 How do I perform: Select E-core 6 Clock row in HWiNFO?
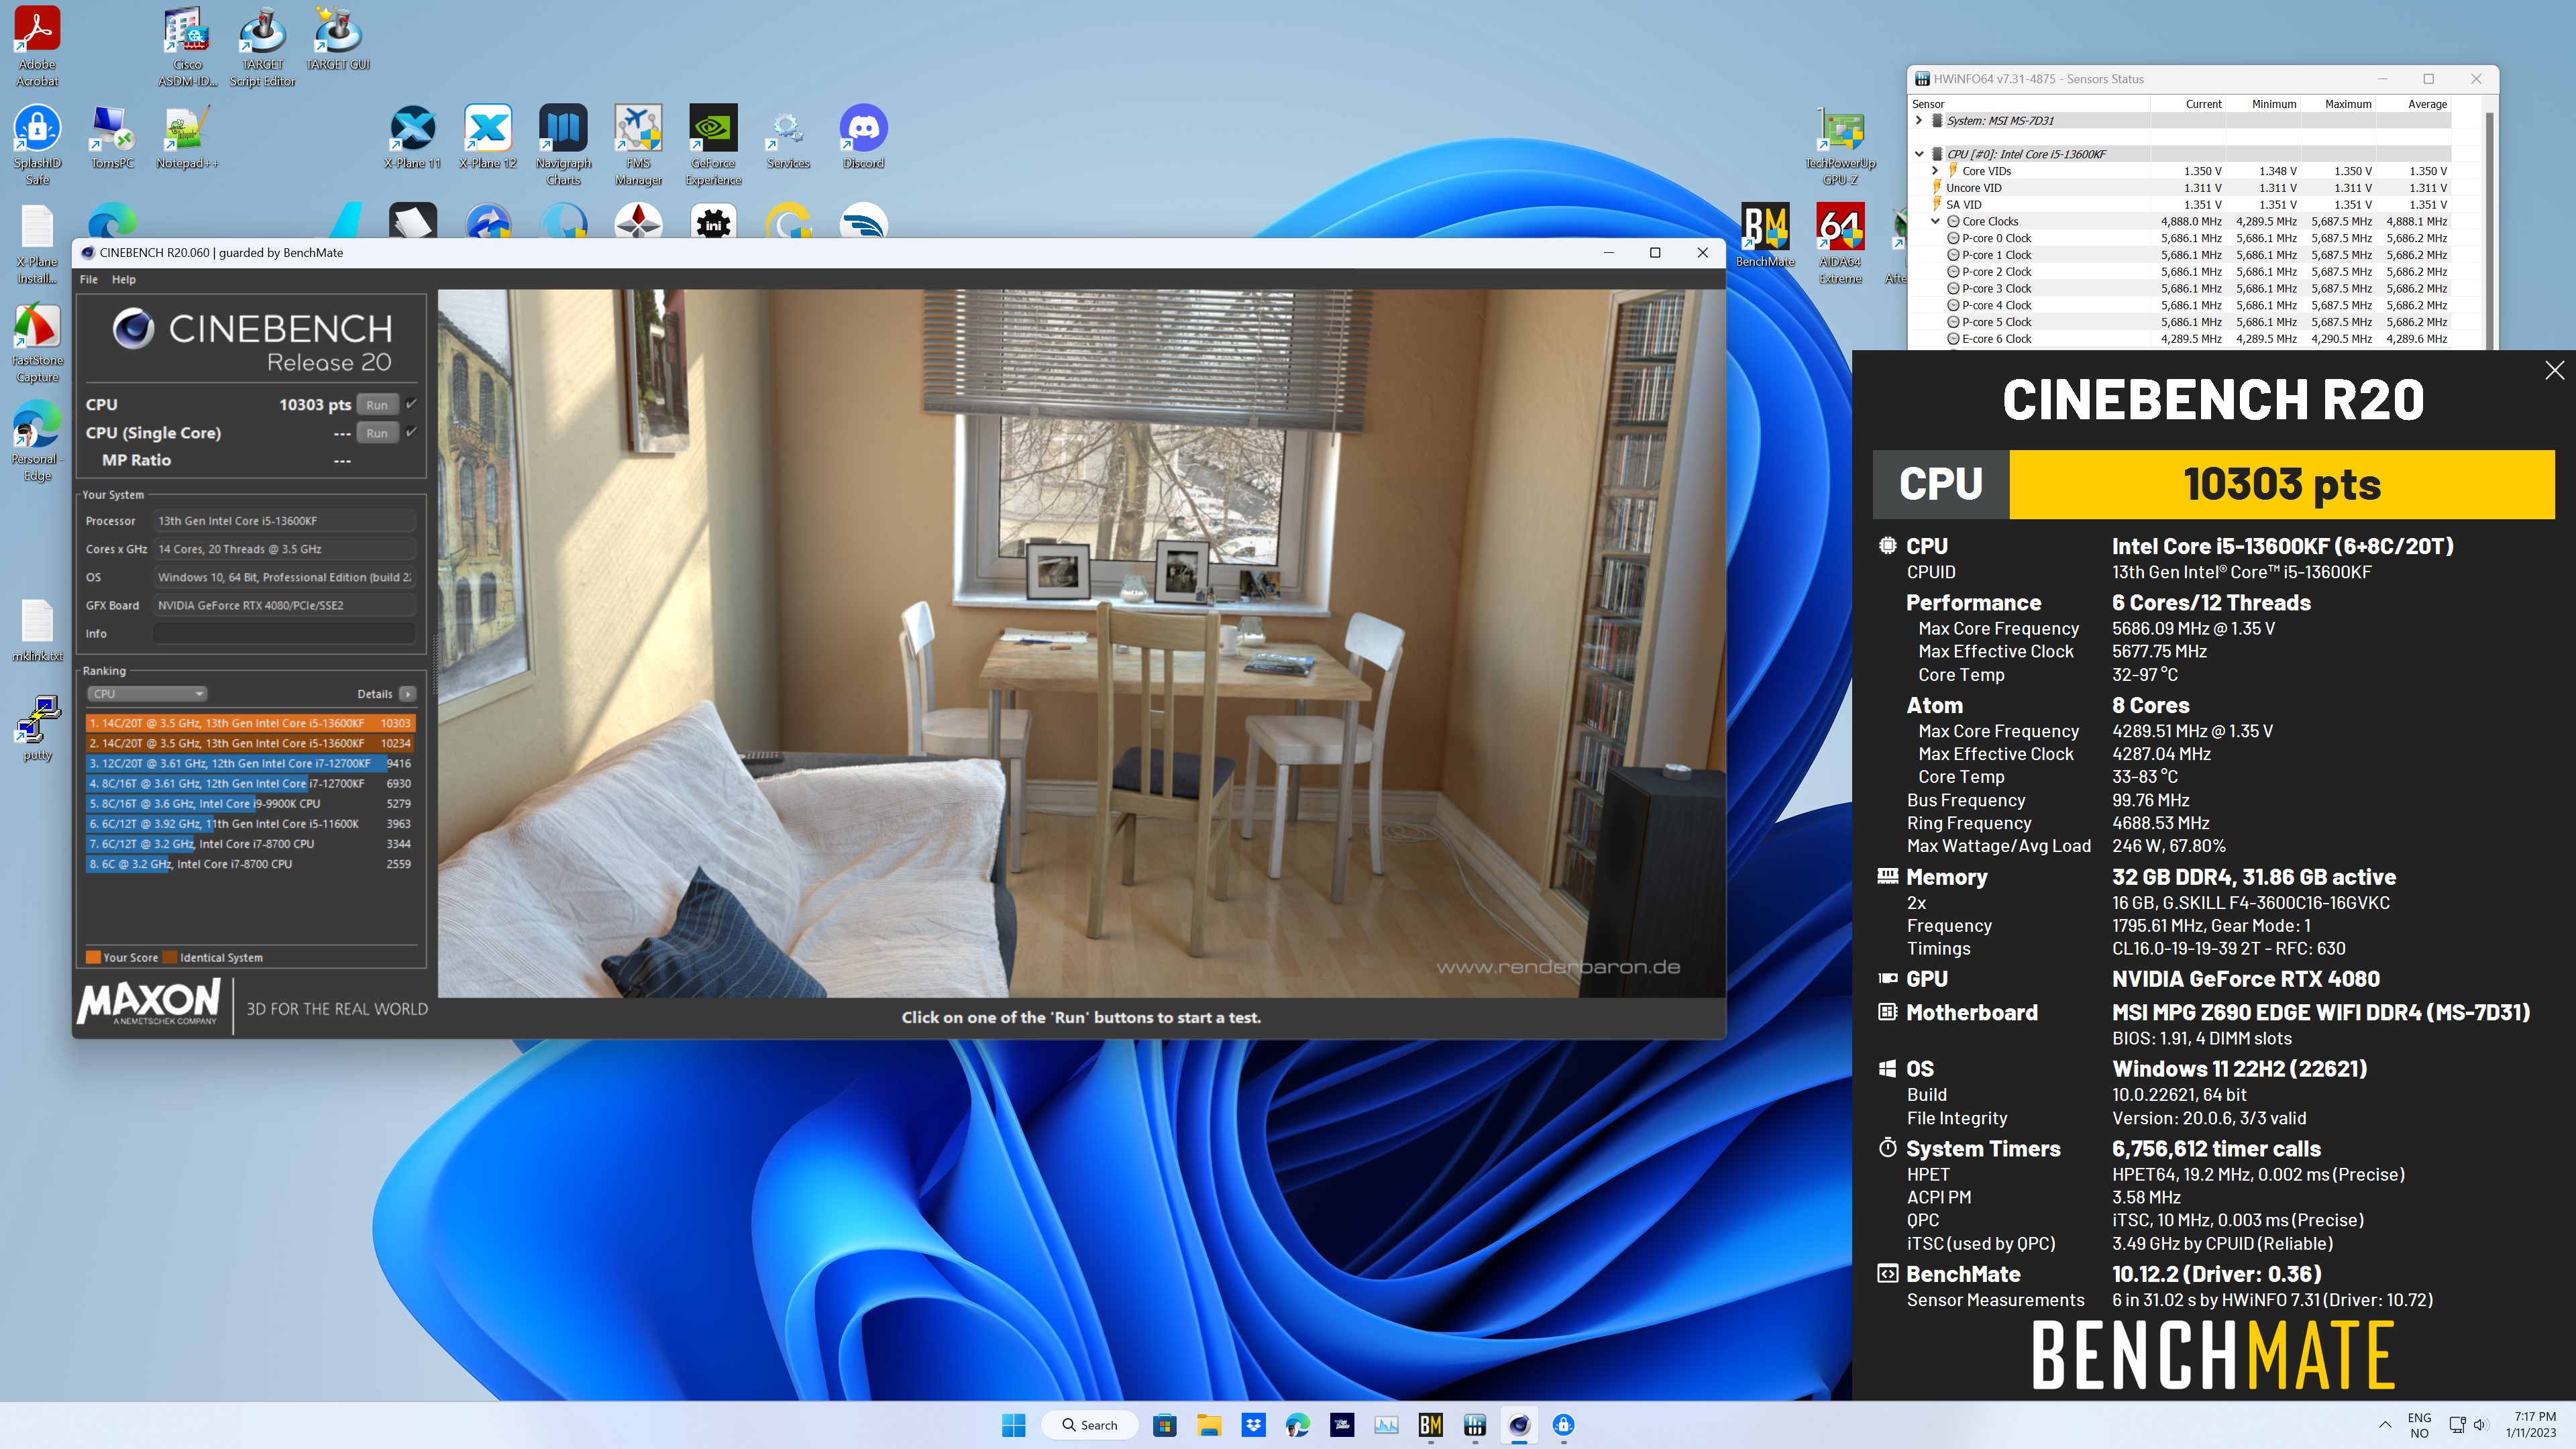click(x=2180, y=339)
